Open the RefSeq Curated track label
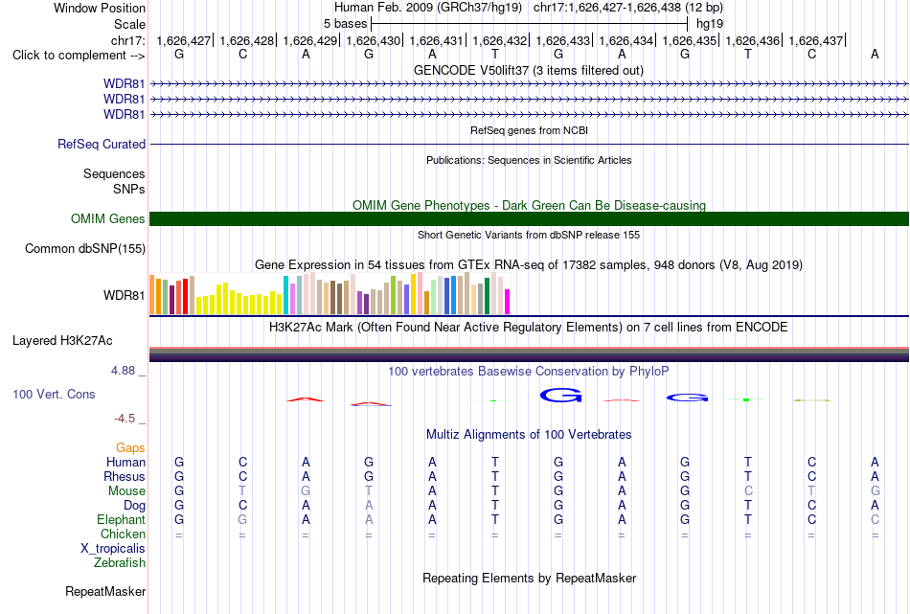 [102, 144]
